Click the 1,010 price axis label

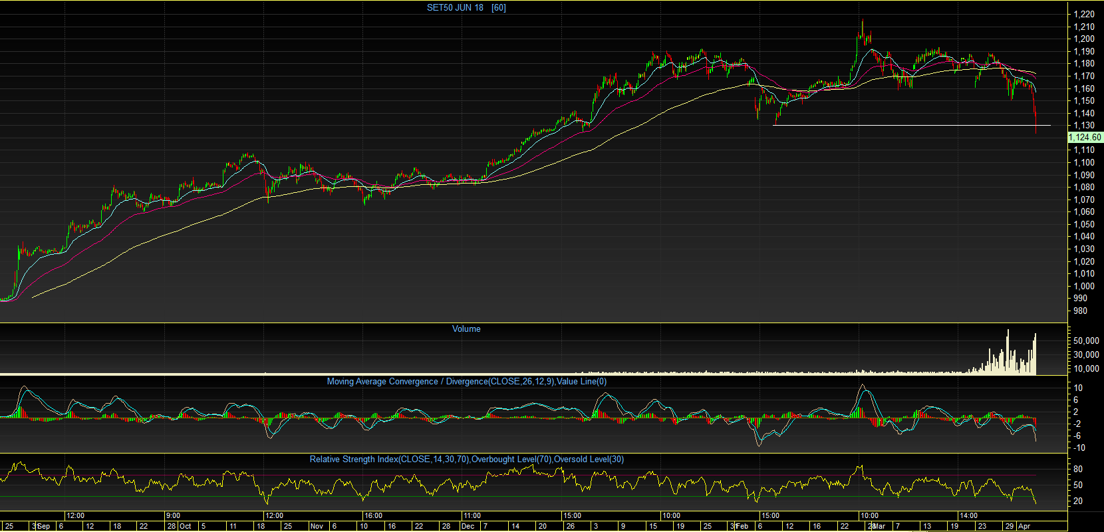1084,274
